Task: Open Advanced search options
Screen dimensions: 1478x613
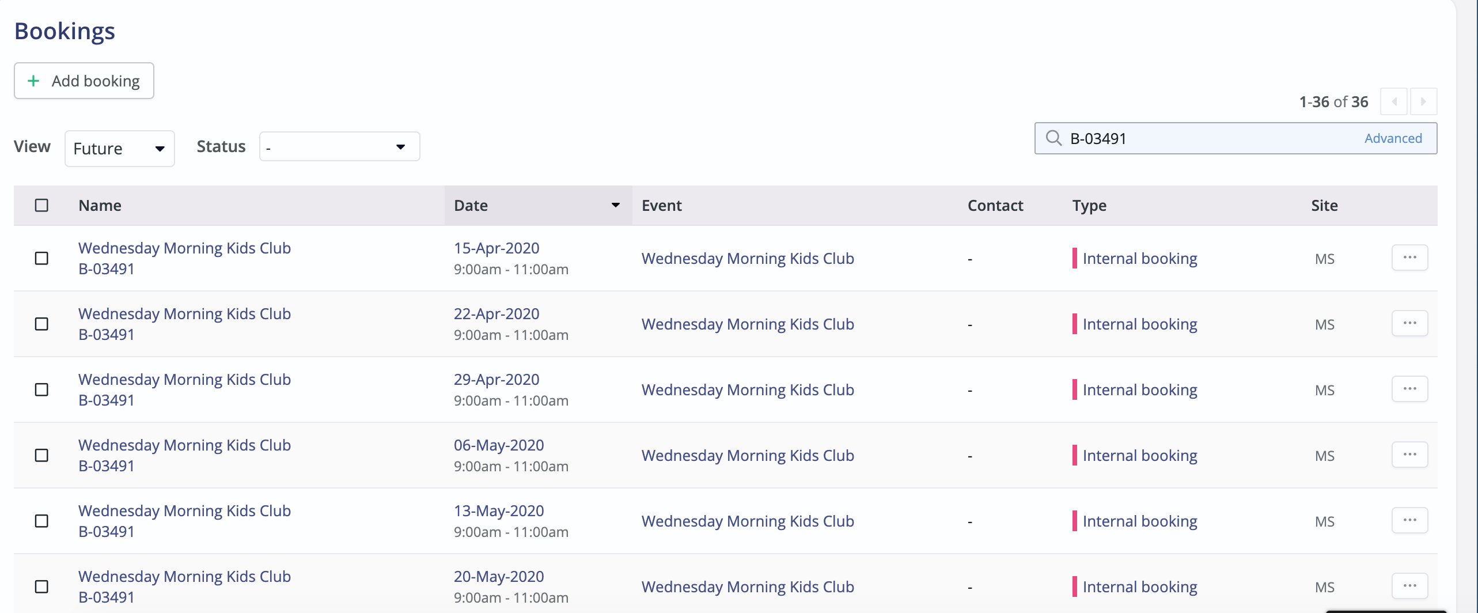Action: [x=1393, y=138]
